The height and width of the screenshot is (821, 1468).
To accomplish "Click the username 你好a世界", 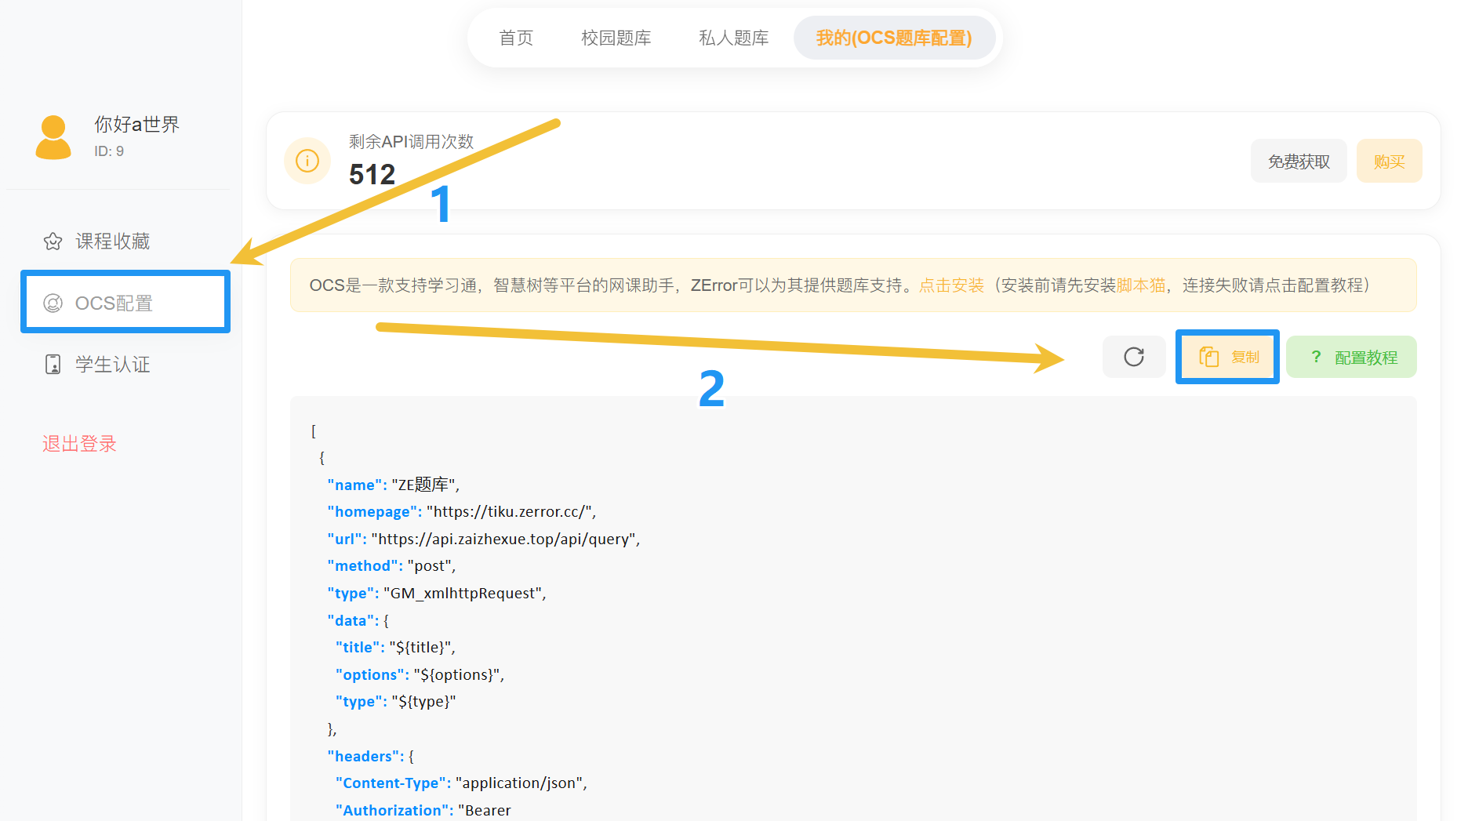I will coord(136,125).
